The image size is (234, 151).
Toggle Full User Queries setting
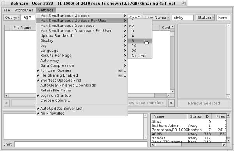click(x=82, y=70)
